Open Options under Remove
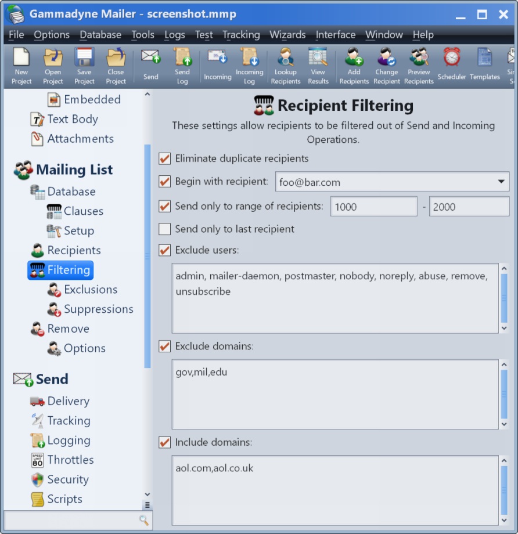518x534 pixels. (x=76, y=348)
